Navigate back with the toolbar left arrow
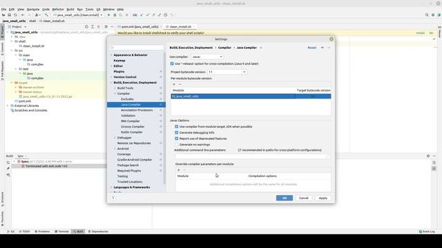 tap(23, 15)
